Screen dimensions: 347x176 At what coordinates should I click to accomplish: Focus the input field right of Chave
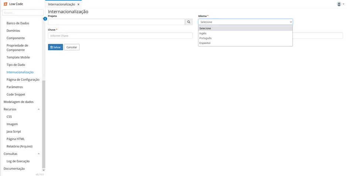[x=318, y=36]
